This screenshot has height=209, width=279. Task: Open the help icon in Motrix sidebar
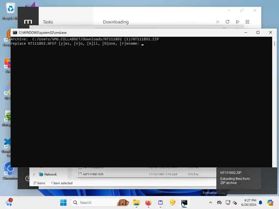tap(28, 179)
